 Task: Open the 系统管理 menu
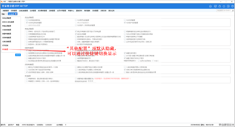(95, 11)
